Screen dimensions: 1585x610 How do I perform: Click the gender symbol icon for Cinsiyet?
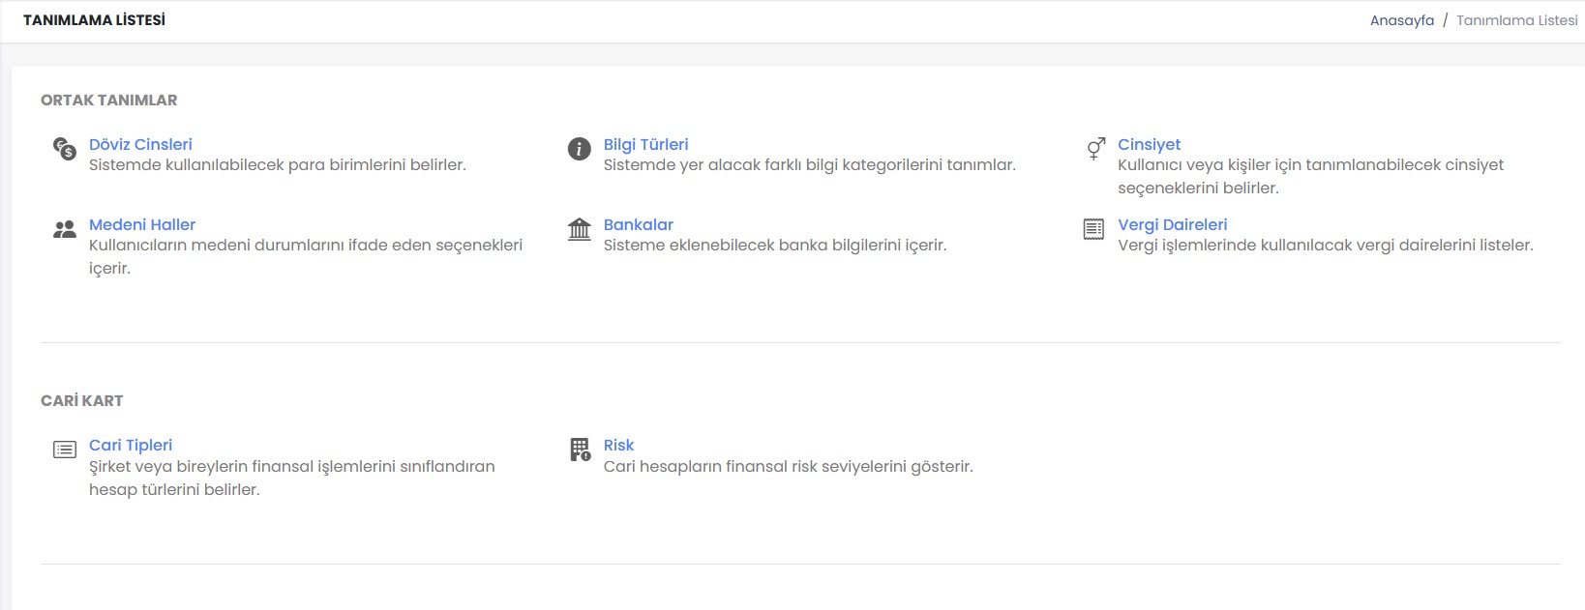tap(1095, 148)
